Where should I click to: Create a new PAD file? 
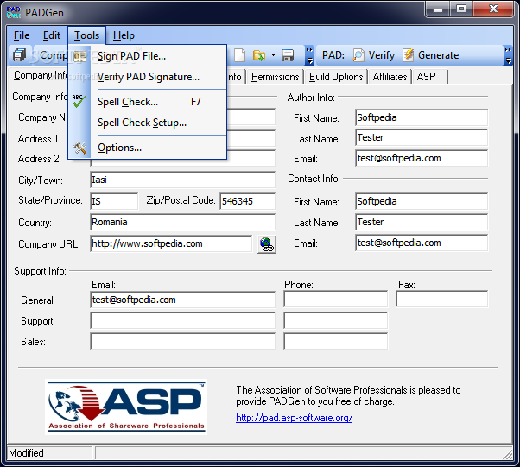click(240, 55)
